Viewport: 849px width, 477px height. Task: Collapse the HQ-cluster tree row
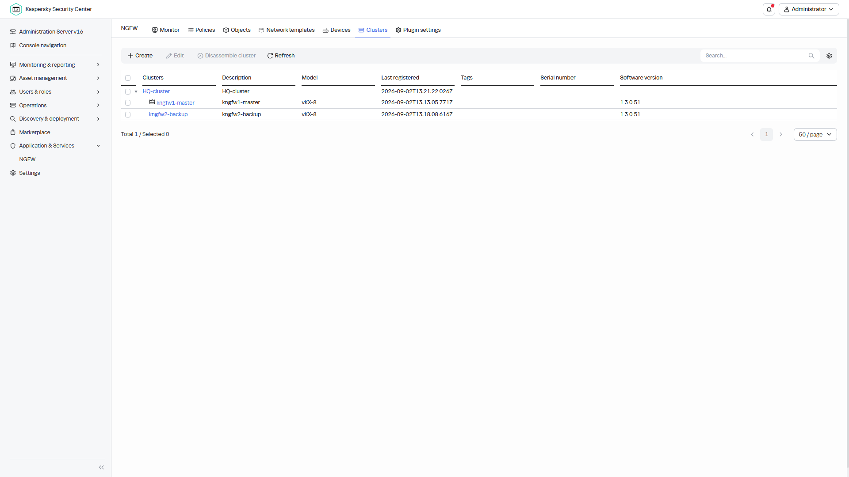(x=136, y=92)
